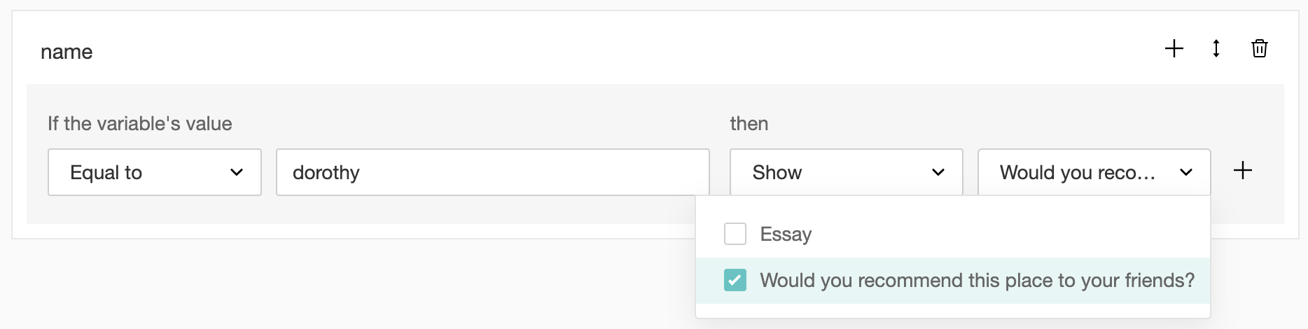This screenshot has width=1308, height=329.
Task: Click the plus icon beside the trash icon
Action: click(x=1174, y=48)
